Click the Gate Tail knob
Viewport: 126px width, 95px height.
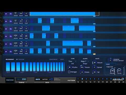[94, 72]
